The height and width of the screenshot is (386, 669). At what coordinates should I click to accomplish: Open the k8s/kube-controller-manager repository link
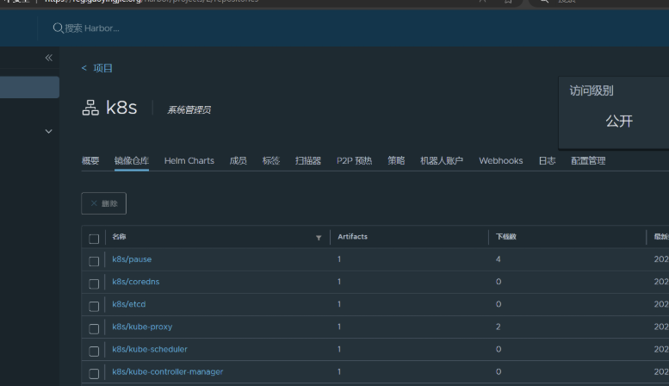(x=168, y=371)
